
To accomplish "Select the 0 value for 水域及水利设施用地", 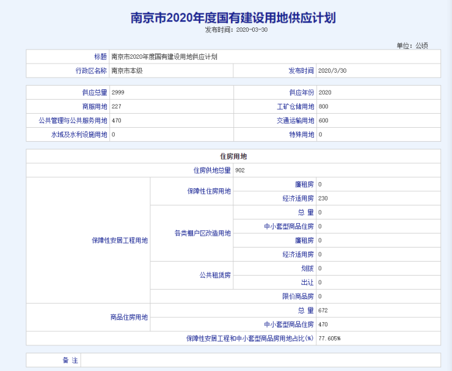I will 113,134.
